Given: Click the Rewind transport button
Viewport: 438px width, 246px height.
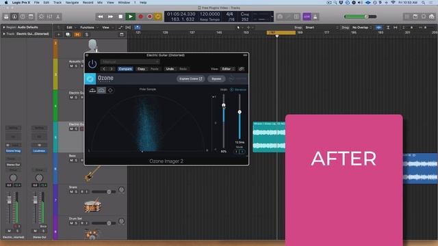Looking at the screenshot, I should click(x=101, y=16).
